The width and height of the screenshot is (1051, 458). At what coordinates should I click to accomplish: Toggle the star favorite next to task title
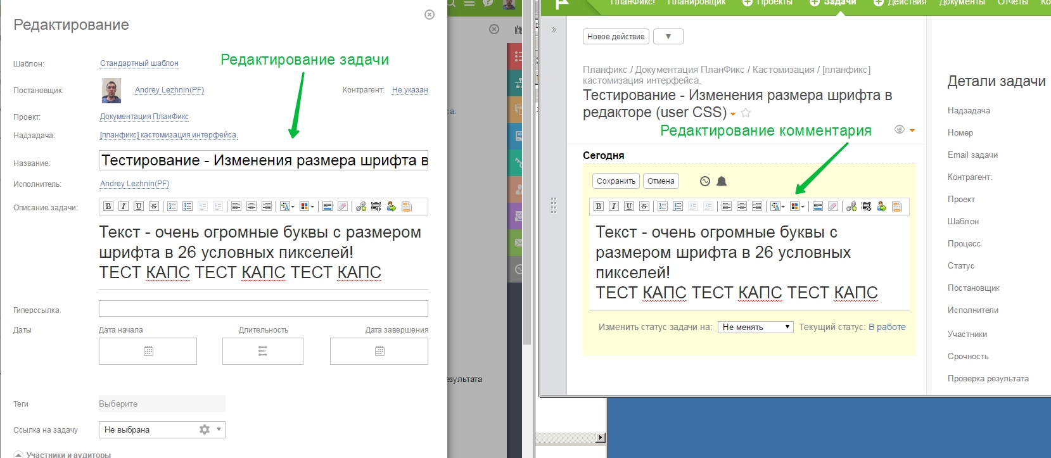[x=746, y=113]
